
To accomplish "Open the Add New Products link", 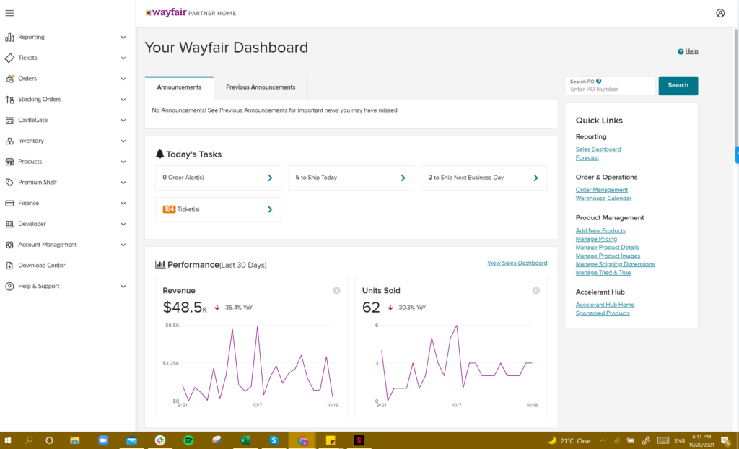I will click(600, 230).
